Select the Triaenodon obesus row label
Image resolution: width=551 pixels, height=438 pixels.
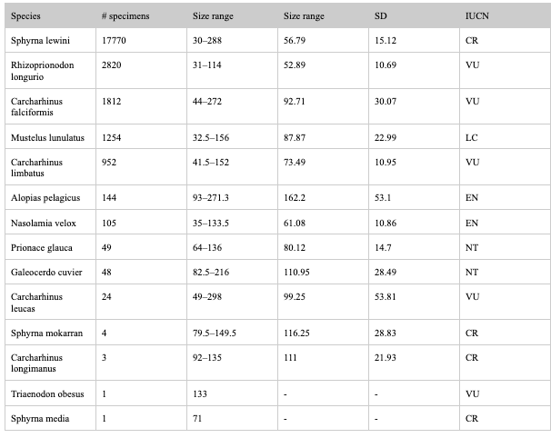click(47, 393)
